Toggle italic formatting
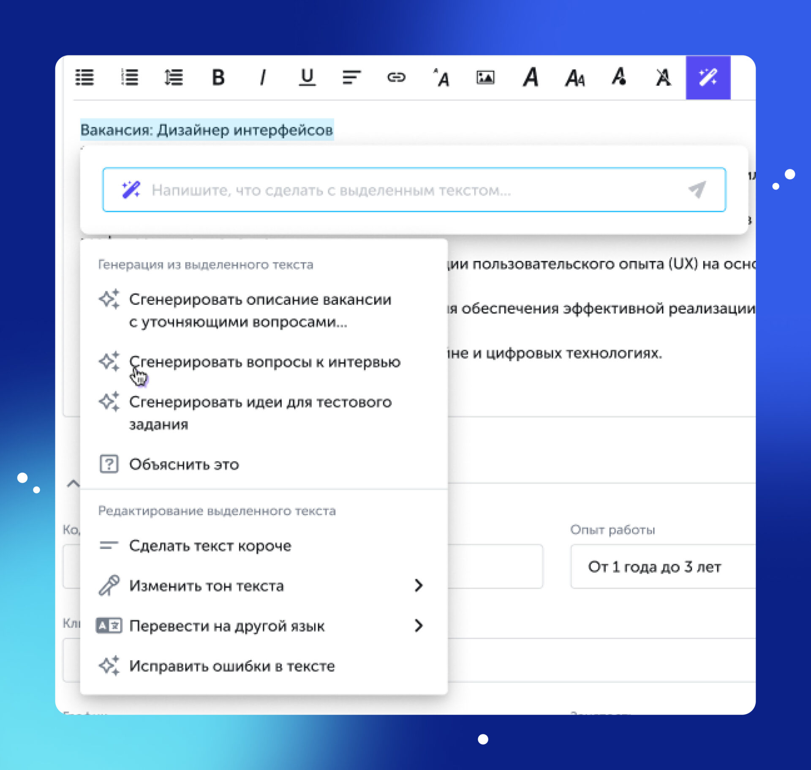The height and width of the screenshot is (770, 811). coord(263,77)
